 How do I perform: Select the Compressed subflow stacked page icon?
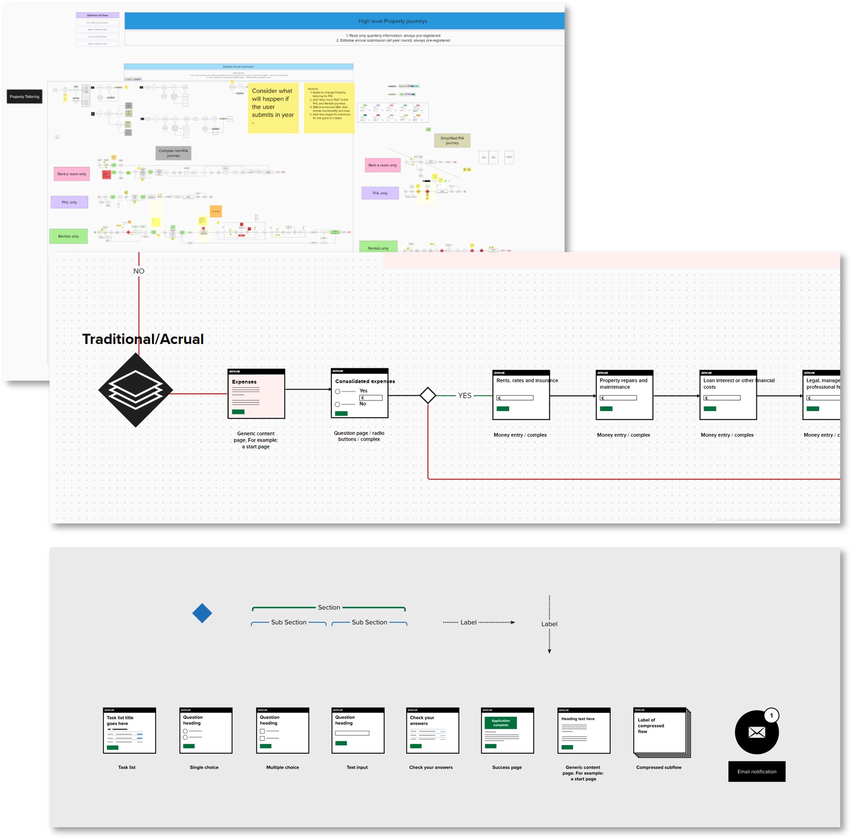[661, 732]
